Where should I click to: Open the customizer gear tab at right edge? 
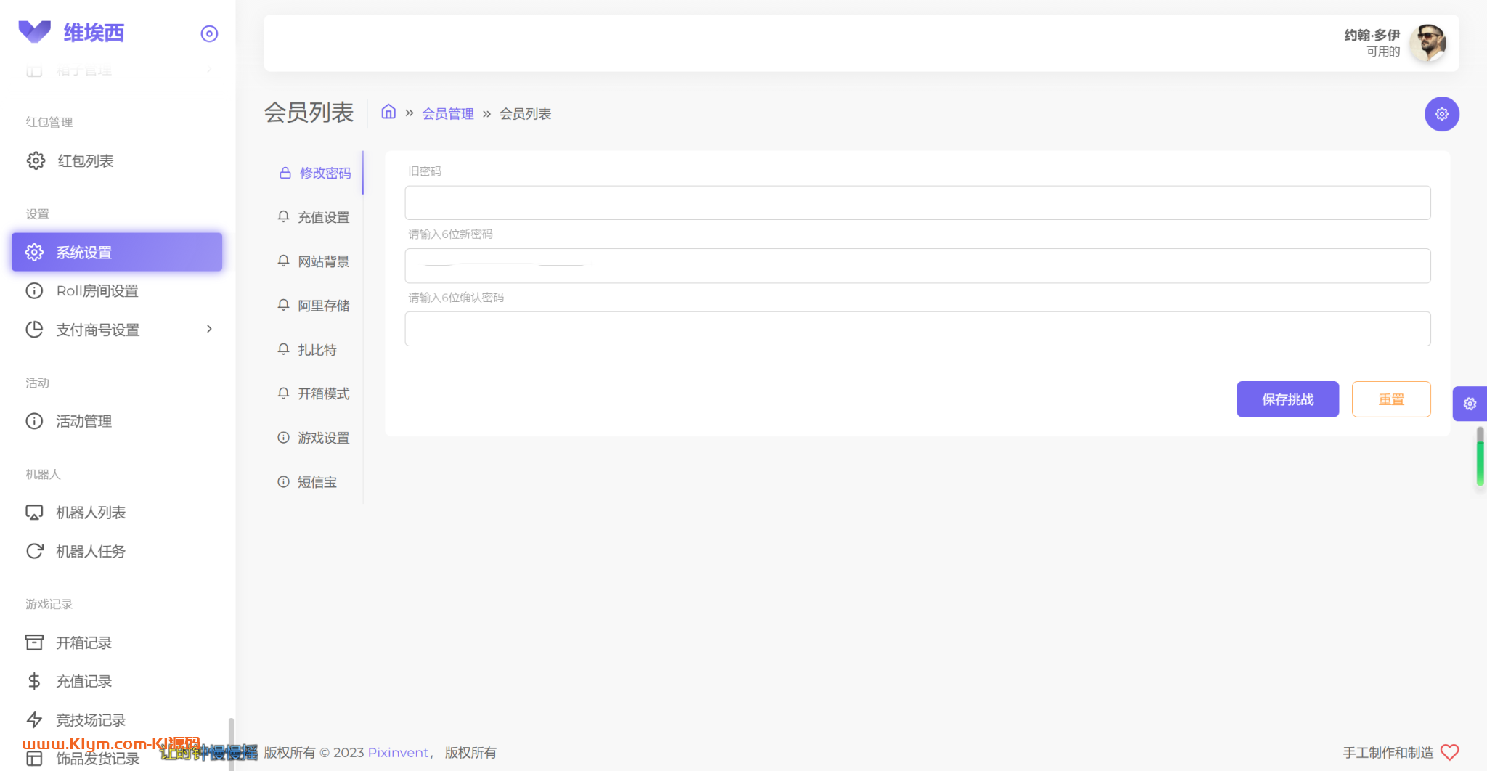point(1470,404)
